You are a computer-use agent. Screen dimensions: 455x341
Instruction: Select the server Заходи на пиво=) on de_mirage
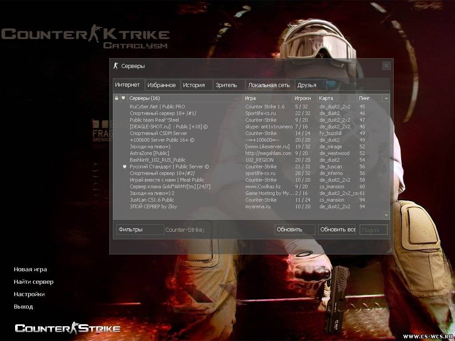[x=248, y=147]
